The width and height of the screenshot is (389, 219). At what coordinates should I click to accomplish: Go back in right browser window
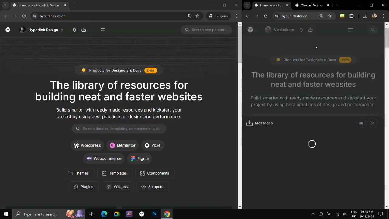click(x=247, y=16)
